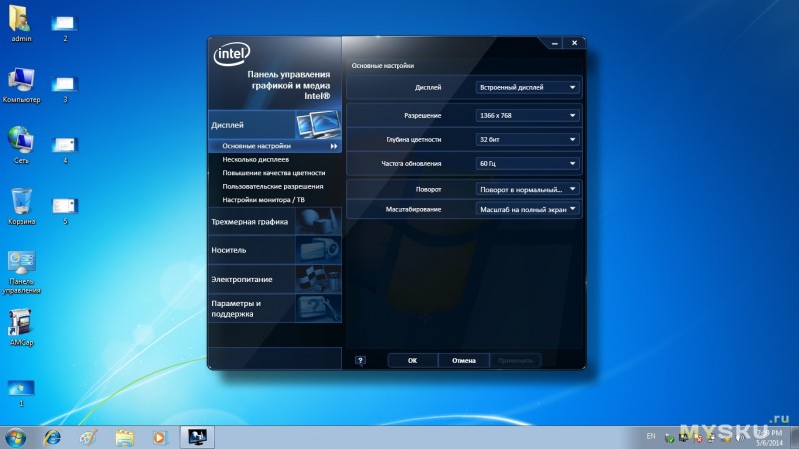Image resolution: width=799 pixels, height=449 pixels.
Task: Click the Глубина цветности label text
Action: click(x=413, y=139)
